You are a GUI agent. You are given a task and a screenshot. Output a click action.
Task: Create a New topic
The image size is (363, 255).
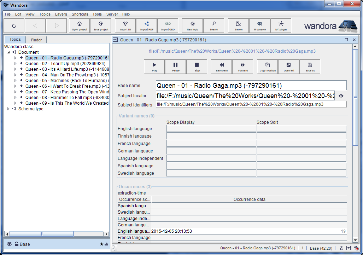[192, 25]
